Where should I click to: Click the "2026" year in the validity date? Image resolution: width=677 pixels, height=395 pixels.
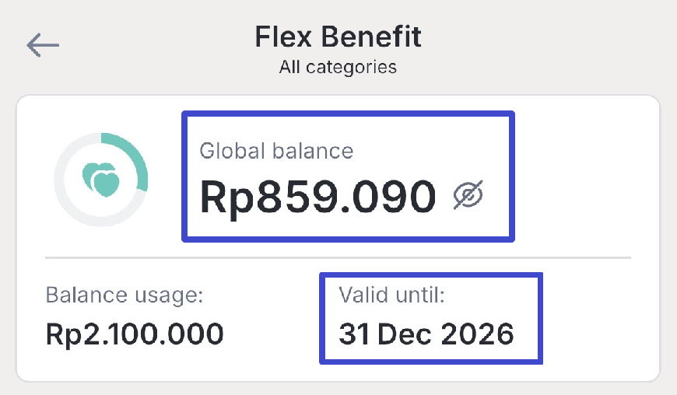click(478, 334)
